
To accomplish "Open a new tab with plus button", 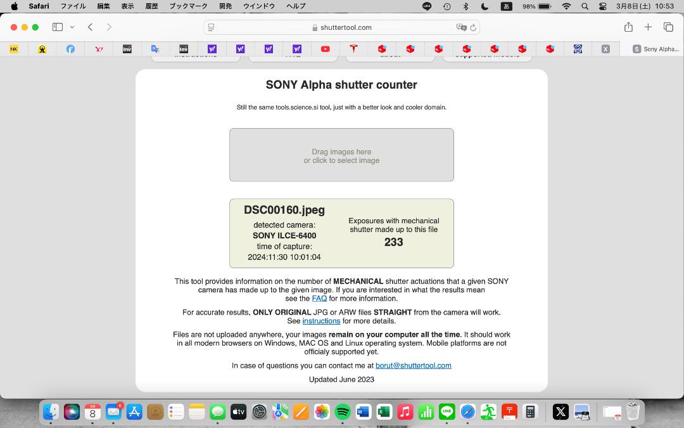I will [x=649, y=27].
